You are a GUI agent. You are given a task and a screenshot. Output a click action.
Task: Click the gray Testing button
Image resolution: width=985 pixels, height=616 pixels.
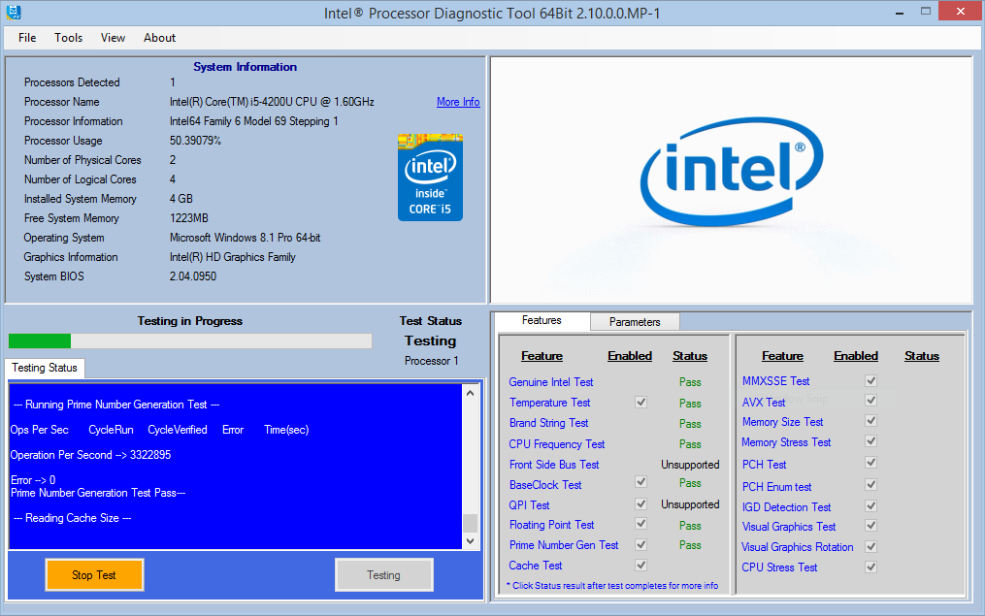(384, 574)
